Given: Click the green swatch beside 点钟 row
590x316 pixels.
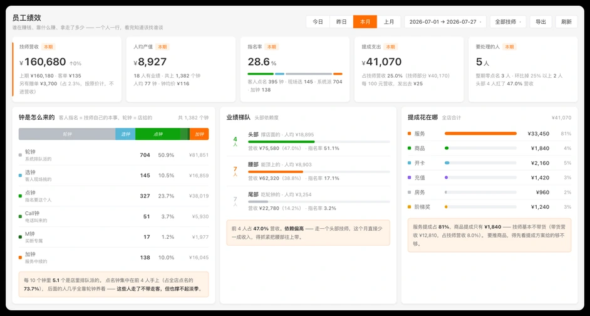Looking at the screenshot, I should (x=20, y=196).
